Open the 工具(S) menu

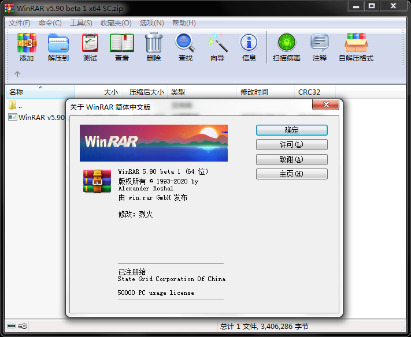click(x=81, y=23)
